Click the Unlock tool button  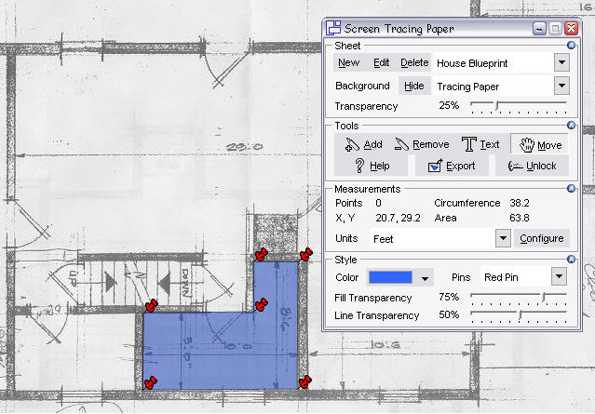tap(532, 166)
